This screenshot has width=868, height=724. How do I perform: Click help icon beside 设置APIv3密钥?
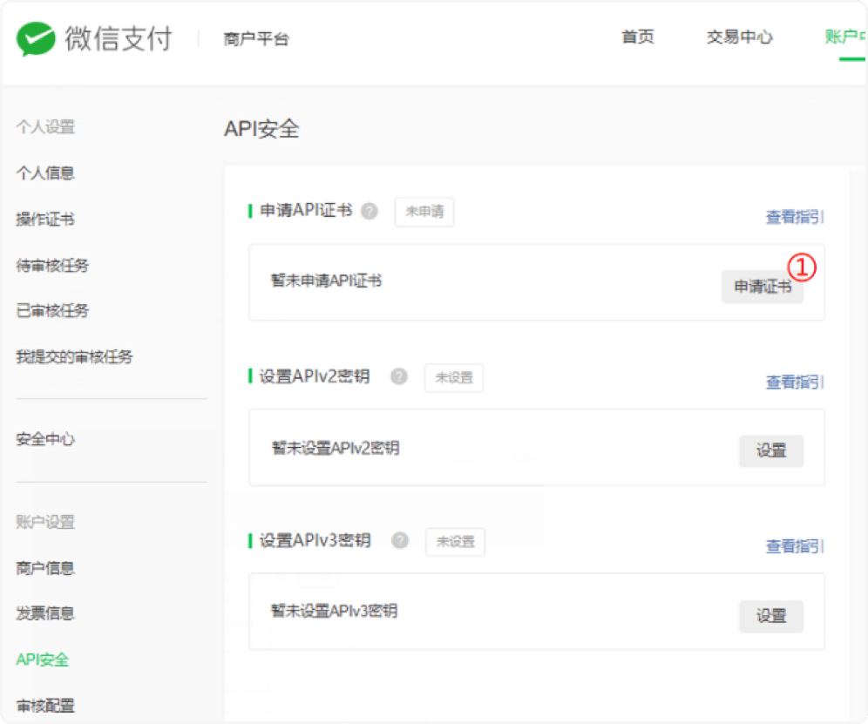(400, 540)
